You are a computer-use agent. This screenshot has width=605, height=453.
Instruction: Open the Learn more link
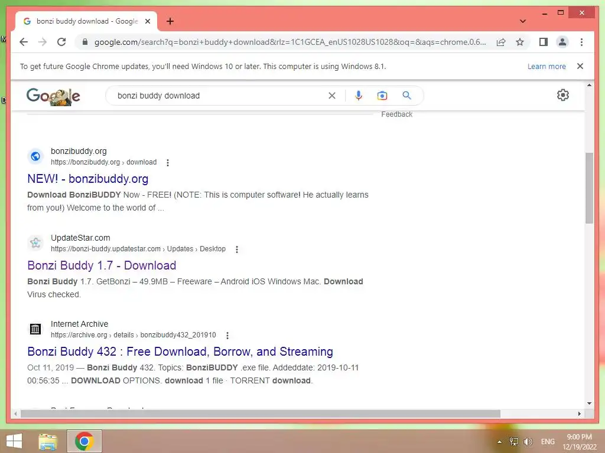click(x=547, y=66)
